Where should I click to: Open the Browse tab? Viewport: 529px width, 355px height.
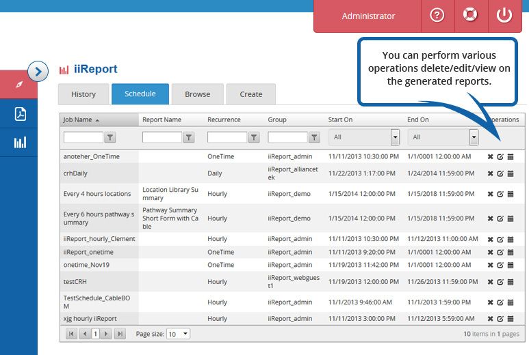[197, 94]
